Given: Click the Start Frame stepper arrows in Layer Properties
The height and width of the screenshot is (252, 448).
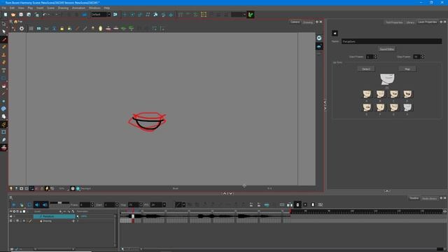Looking at the screenshot, I should tap(376, 57).
